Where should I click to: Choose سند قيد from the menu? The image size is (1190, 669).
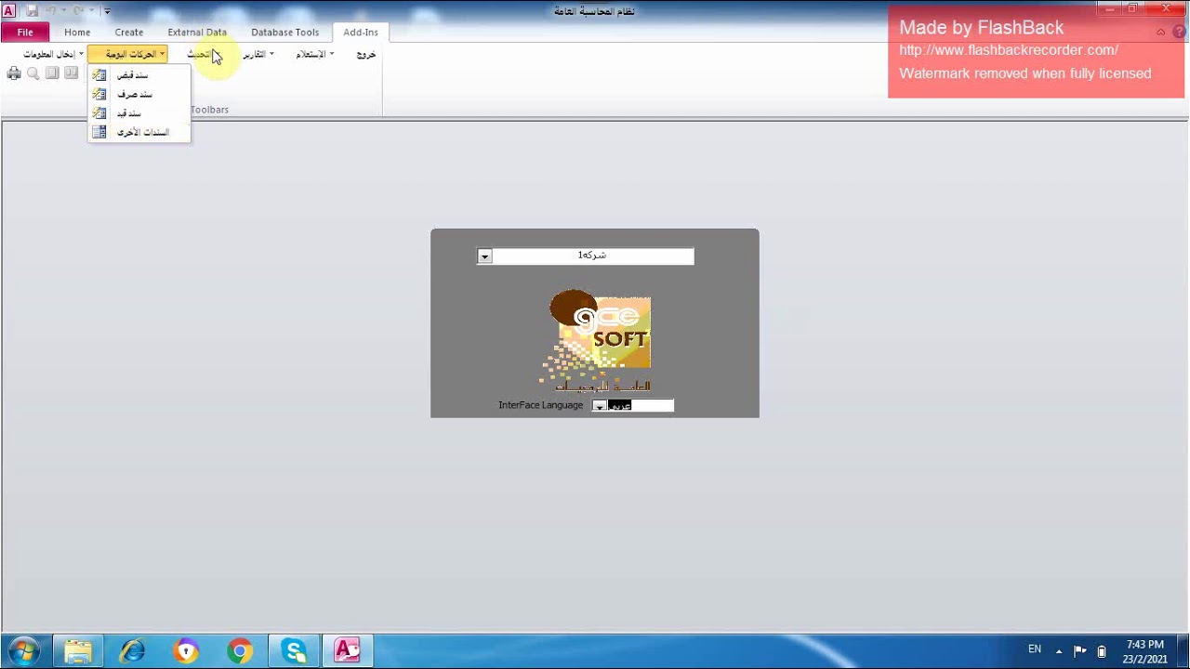point(139,113)
